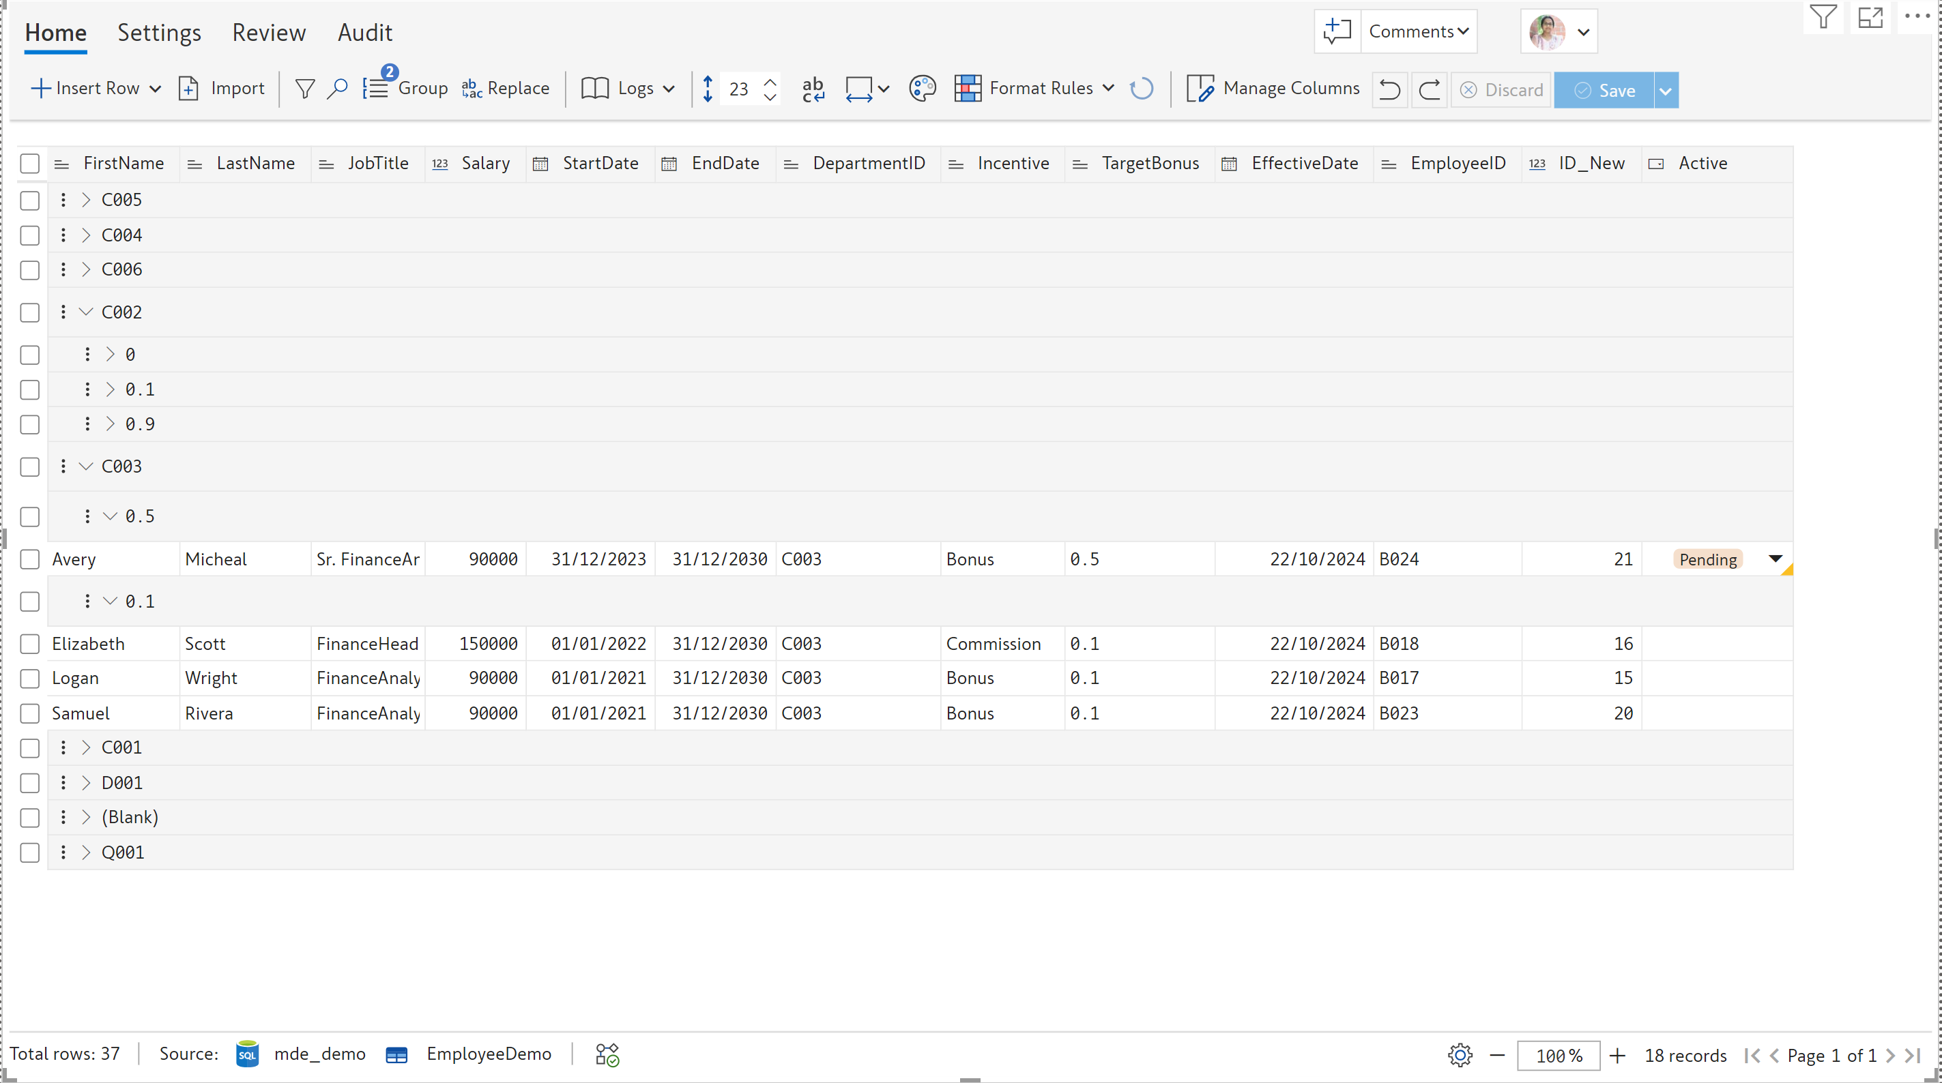1942x1083 pixels.
Task: Collapse the C003 group
Action: tap(86, 466)
